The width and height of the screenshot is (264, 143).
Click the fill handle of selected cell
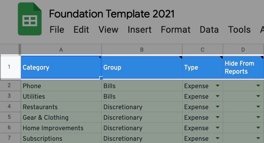(101, 78)
